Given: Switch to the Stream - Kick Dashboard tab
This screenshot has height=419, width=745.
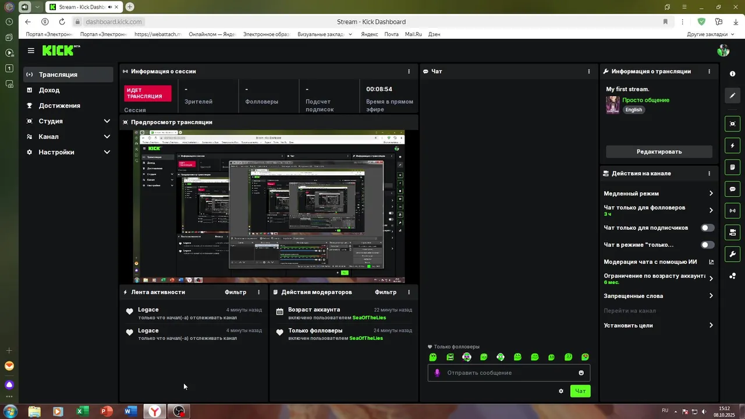Looking at the screenshot, I should (x=83, y=7).
